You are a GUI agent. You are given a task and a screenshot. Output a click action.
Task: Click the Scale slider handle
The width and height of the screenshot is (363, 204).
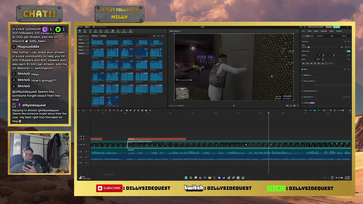tap(309, 47)
